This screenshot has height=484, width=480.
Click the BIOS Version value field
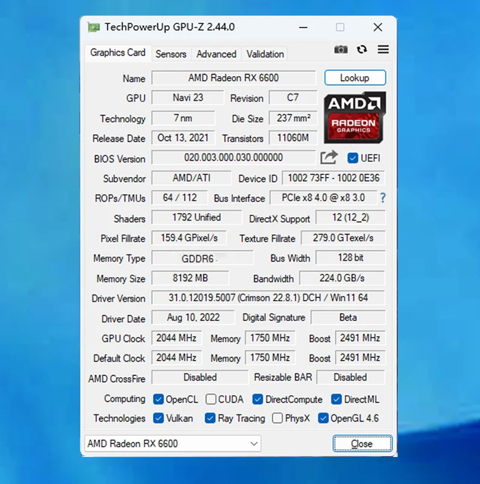(233, 157)
